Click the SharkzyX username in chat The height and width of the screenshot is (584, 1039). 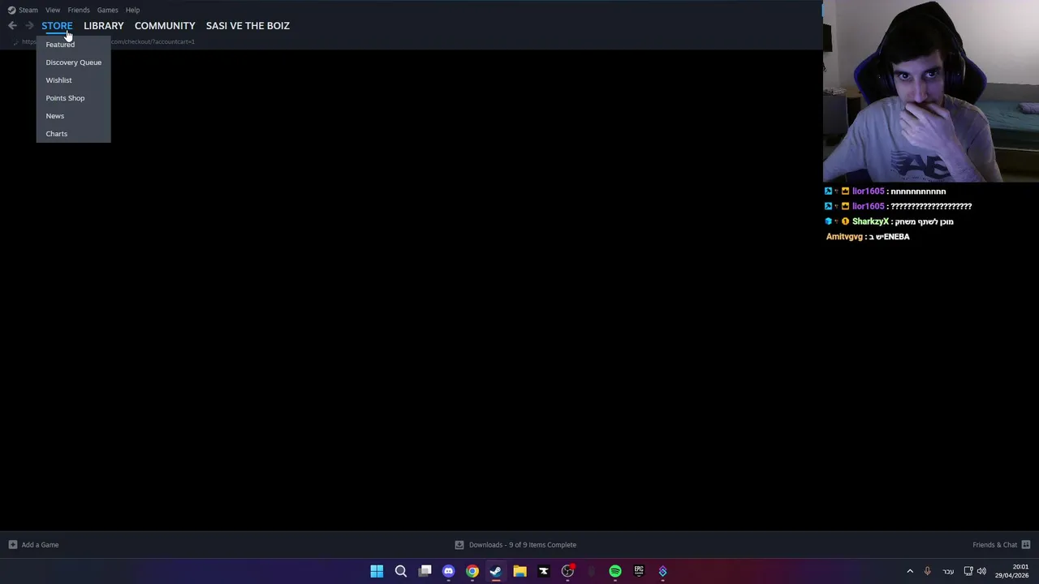pos(870,221)
